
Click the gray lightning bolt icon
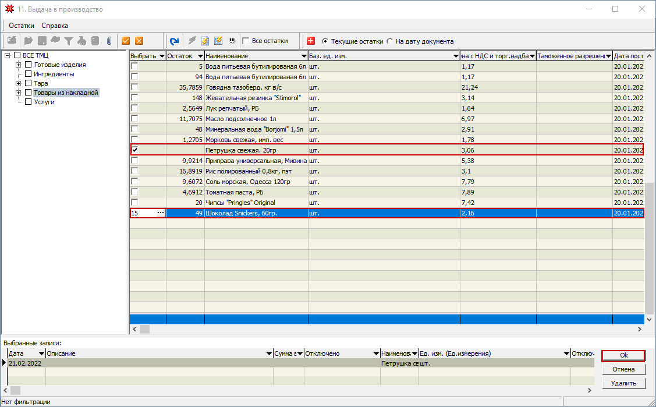coord(192,41)
